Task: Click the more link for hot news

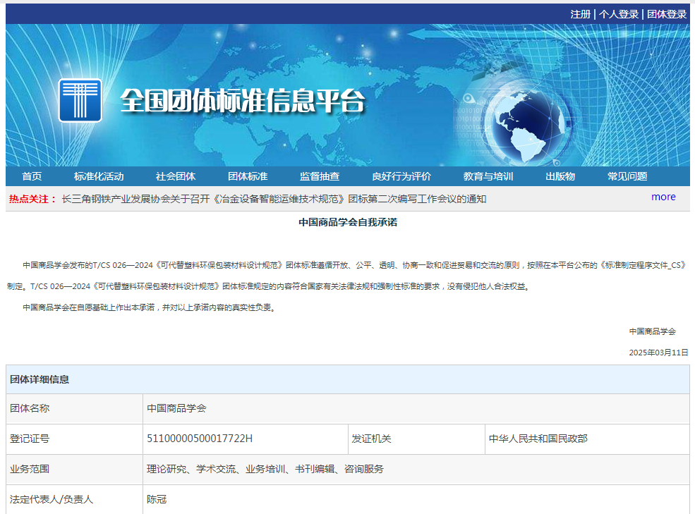Action: tap(663, 197)
